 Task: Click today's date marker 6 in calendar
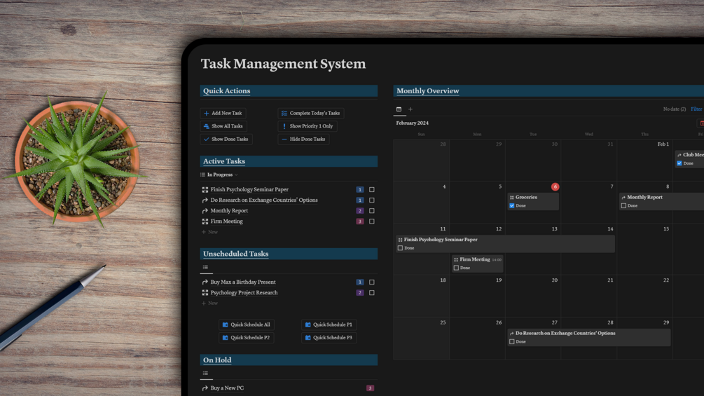click(555, 186)
